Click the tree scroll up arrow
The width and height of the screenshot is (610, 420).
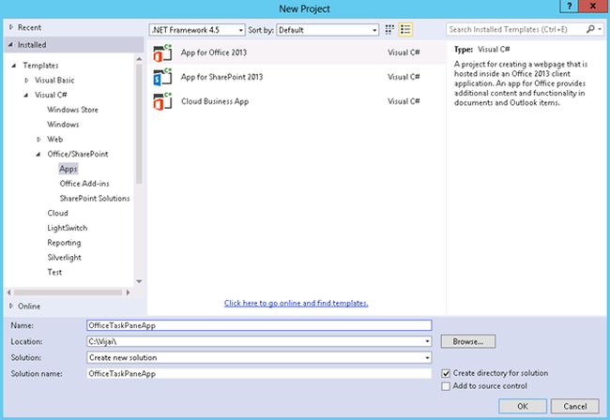click(139, 59)
